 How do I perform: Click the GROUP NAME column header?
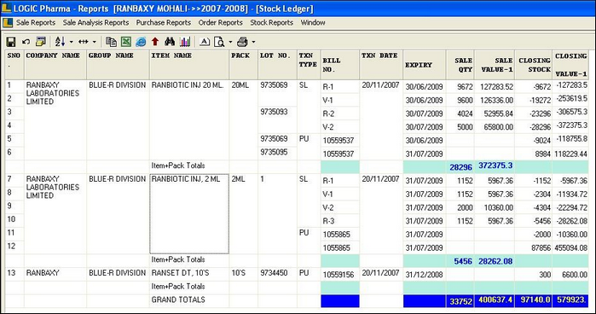click(x=118, y=64)
